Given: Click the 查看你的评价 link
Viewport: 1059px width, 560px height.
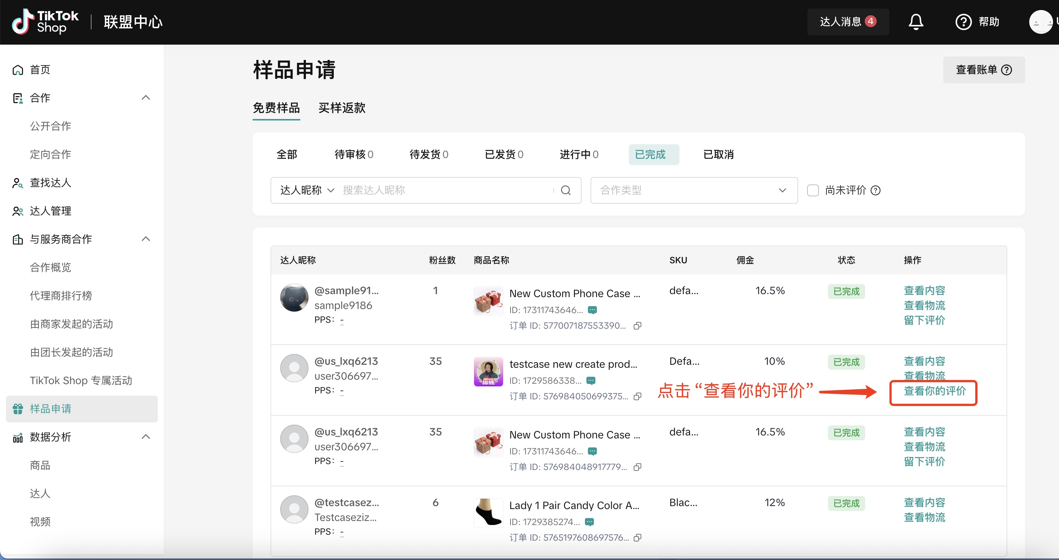Looking at the screenshot, I should [934, 391].
